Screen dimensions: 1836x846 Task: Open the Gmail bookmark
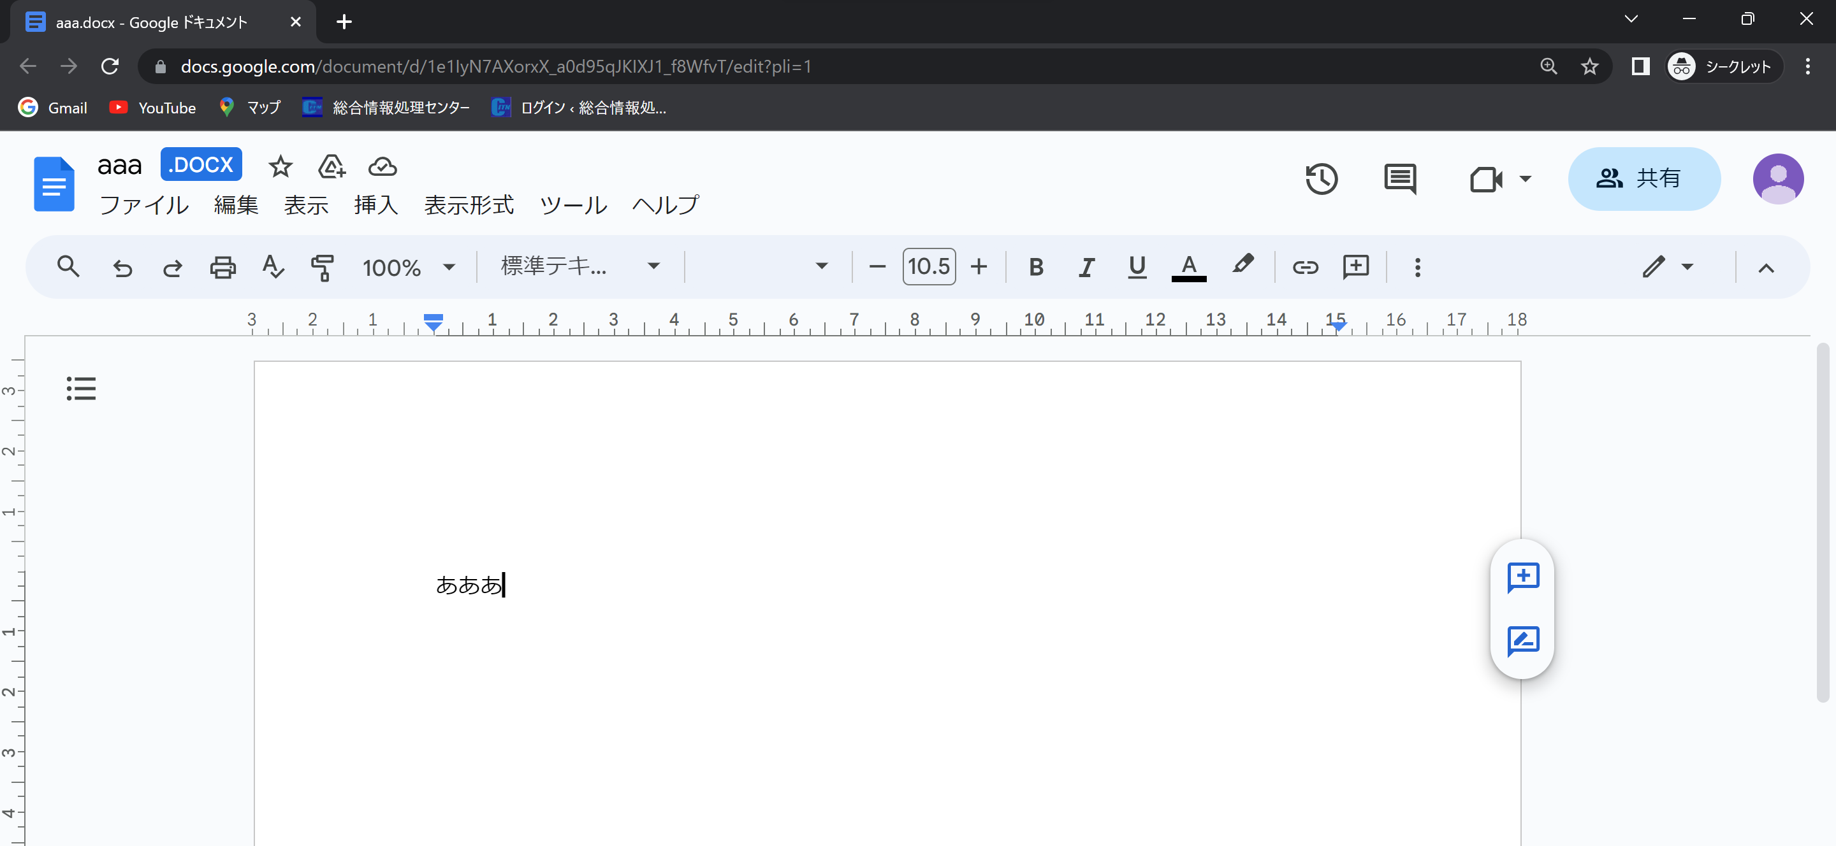(x=53, y=108)
